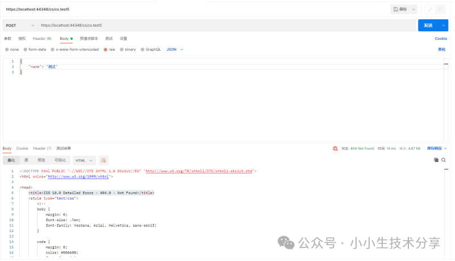Click the pencil edit icon
The height and width of the screenshot is (261, 455).
(x=429, y=9)
